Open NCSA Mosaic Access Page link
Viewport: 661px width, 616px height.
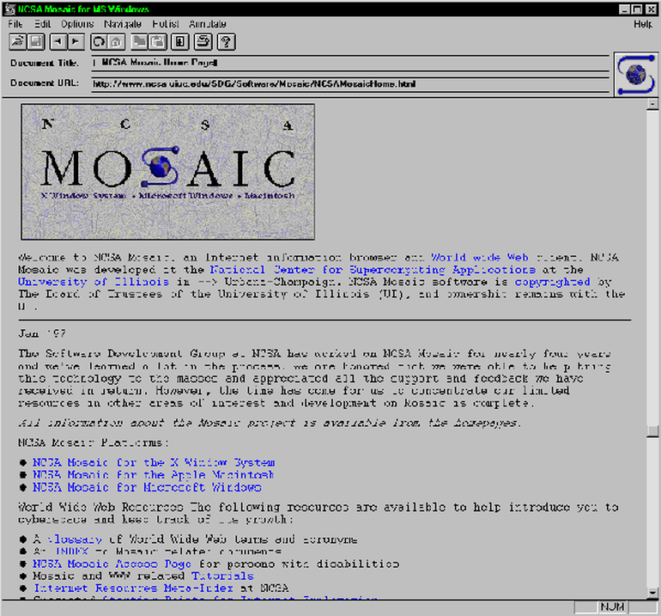pyautogui.click(x=112, y=564)
